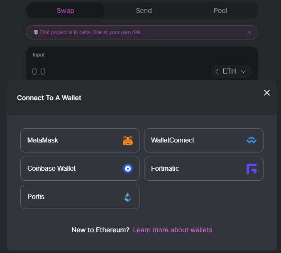Switch to the Send tab
This screenshot has width=281, height=253.
[144, 10]
